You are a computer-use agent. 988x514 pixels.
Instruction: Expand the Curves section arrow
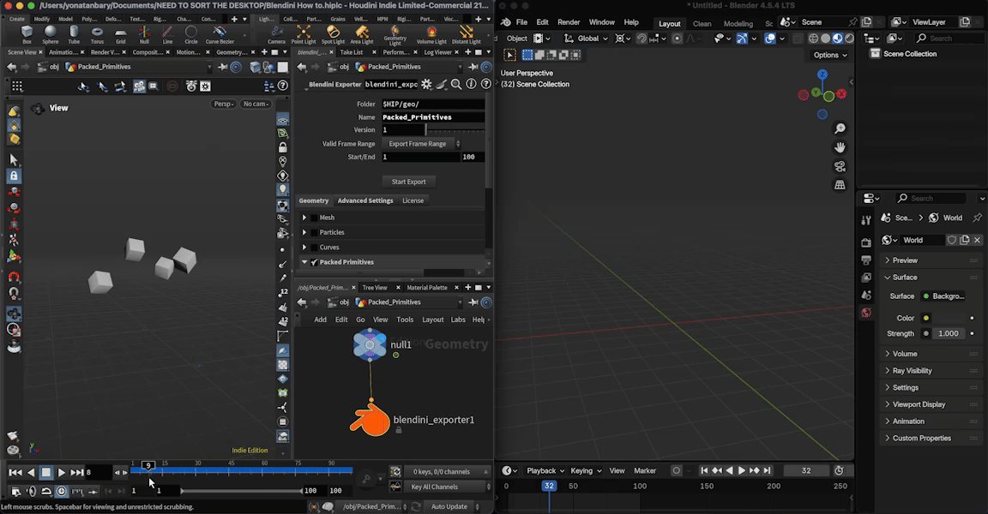pos(304,248)
